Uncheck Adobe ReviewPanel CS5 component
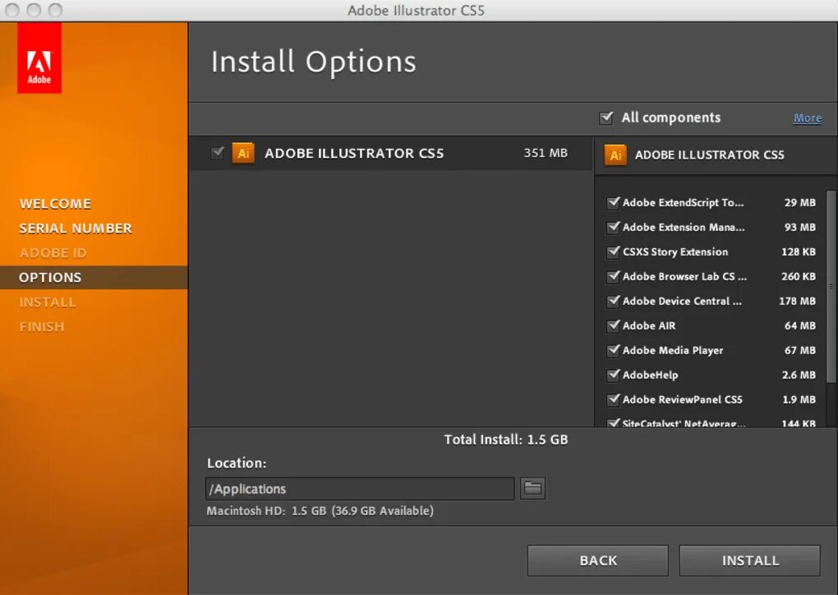Screen dimensions: 838x595 point(613,399)
